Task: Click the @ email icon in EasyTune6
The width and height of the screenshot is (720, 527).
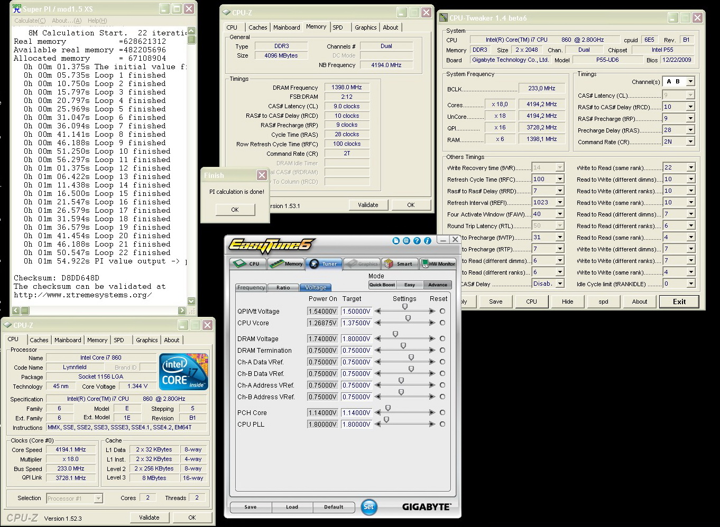Action: 407,241
